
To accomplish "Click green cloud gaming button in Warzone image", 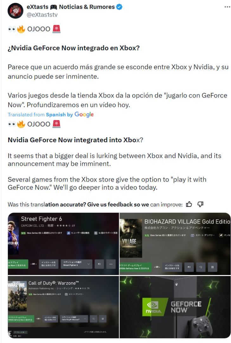I will [21, 319].
